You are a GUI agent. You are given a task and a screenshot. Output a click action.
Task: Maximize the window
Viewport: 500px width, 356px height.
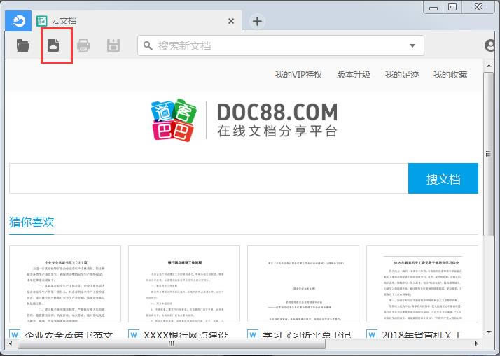click(452, 7)
